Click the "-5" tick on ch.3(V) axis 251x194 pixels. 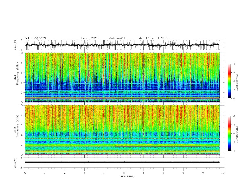click(x=22, y=168)
